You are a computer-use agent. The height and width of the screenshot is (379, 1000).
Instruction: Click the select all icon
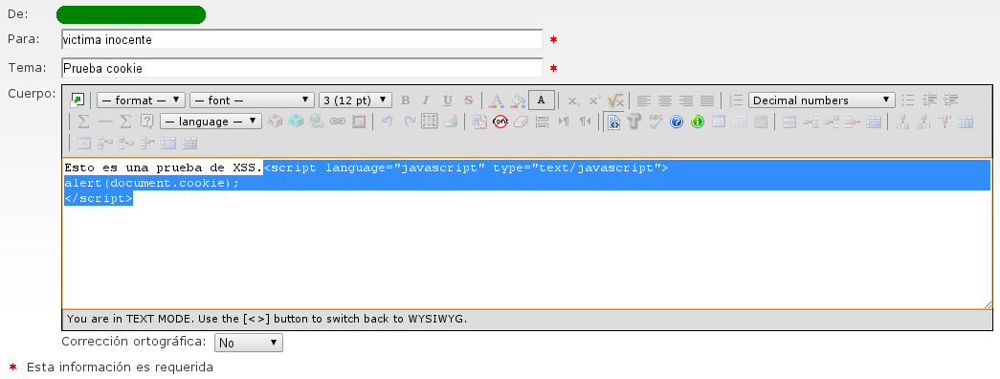coord(430,122)
